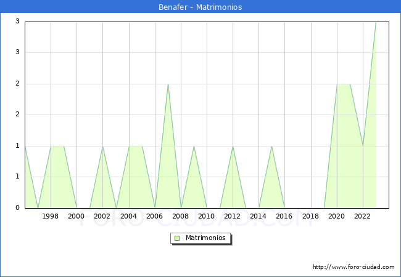The width and height of the screenshot is (401, 277).
Task: Click the 2020 x-axis label
Action: (337, 216)
